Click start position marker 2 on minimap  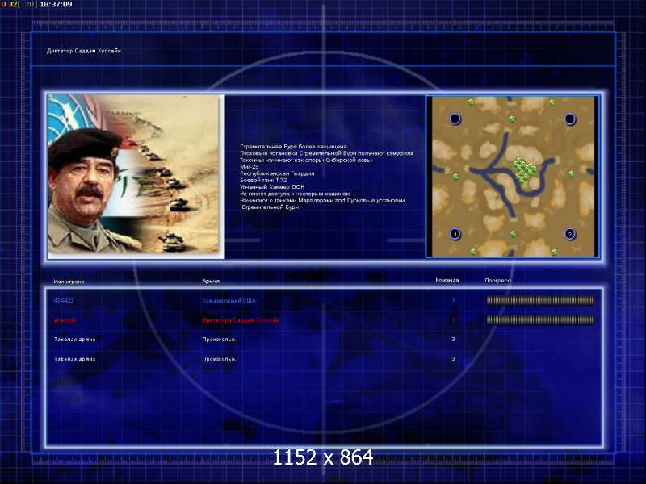(570, 234)
